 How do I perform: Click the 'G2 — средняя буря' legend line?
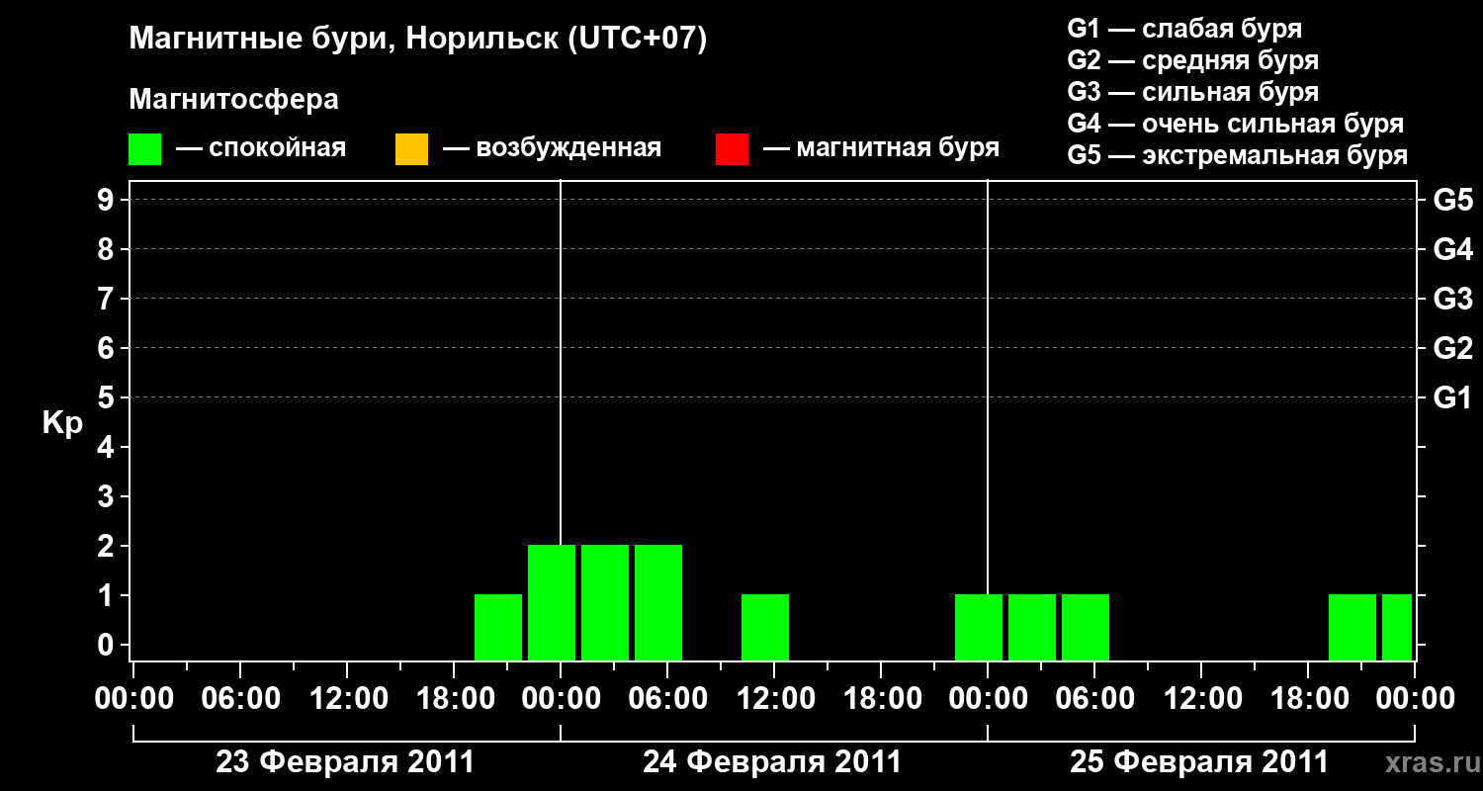(1193, 60)
